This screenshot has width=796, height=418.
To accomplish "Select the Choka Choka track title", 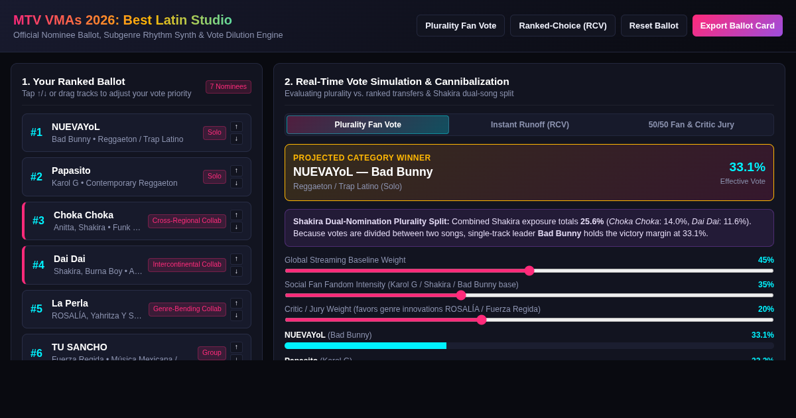I will [x=84, y=215].
